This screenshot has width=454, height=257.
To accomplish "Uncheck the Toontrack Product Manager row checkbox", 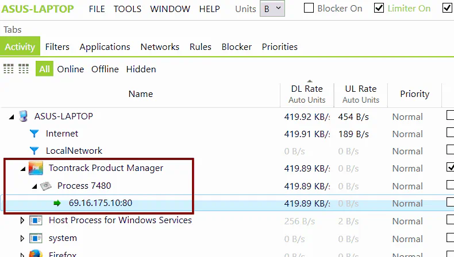I will 450,167.
